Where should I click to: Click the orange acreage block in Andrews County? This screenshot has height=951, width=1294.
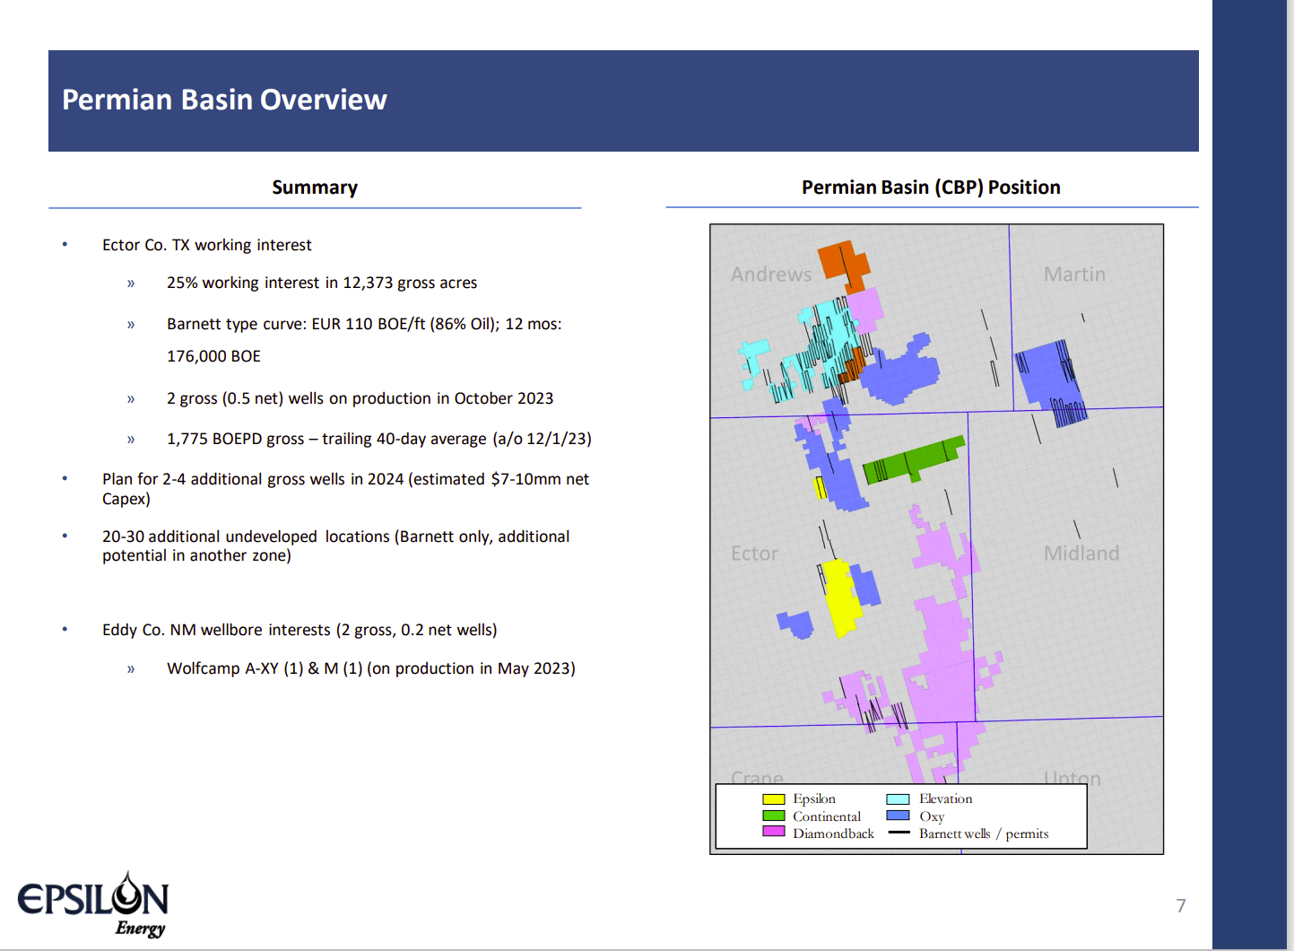point(840,260)
